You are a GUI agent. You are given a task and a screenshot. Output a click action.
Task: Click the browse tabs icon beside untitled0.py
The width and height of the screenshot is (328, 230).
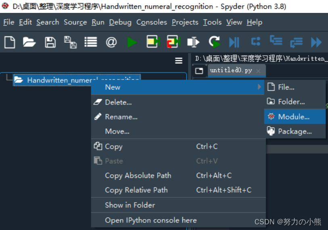(199, 71)
